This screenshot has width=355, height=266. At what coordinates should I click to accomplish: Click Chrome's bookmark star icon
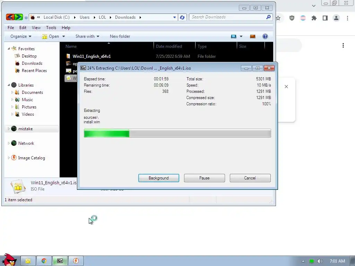[x=278, y=18]
